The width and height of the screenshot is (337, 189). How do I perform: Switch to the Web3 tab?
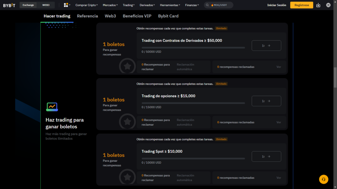(x=110, y=16)
